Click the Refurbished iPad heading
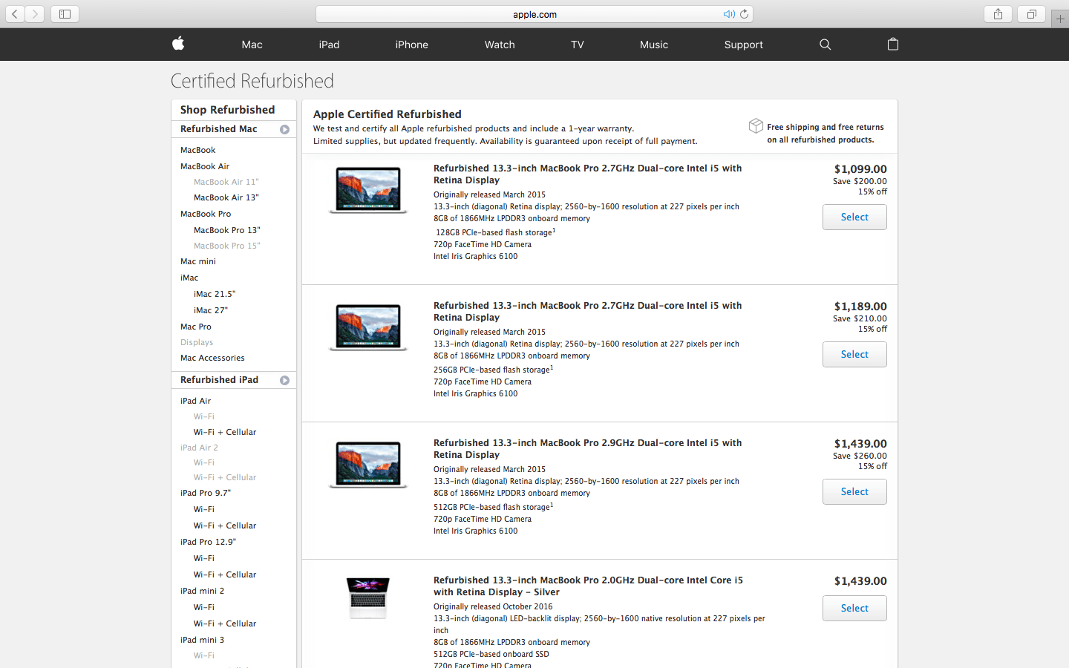1069x668 pixels. [x=219, y=380]
